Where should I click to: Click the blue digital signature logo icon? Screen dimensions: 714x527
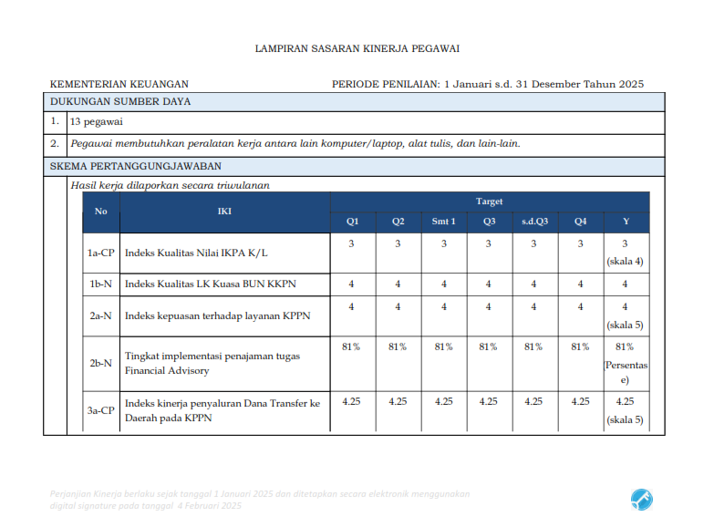[641, 499]
